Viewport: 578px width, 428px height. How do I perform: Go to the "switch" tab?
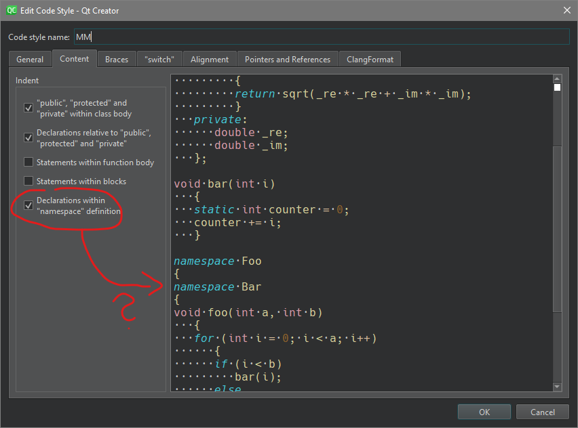(159, 59)
